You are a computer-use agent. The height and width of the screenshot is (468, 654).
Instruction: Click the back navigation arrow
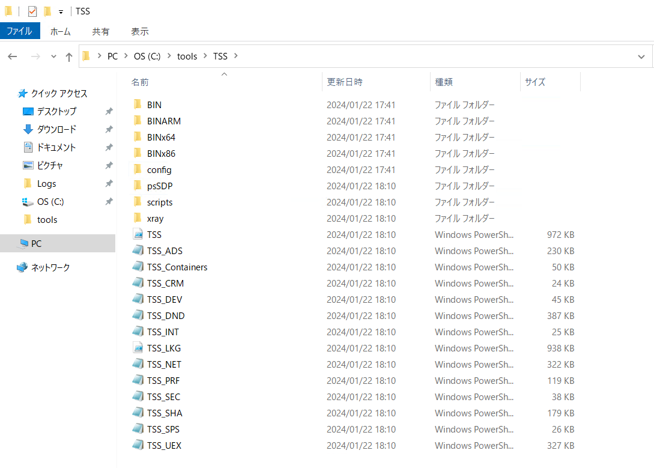pos(13,56)
